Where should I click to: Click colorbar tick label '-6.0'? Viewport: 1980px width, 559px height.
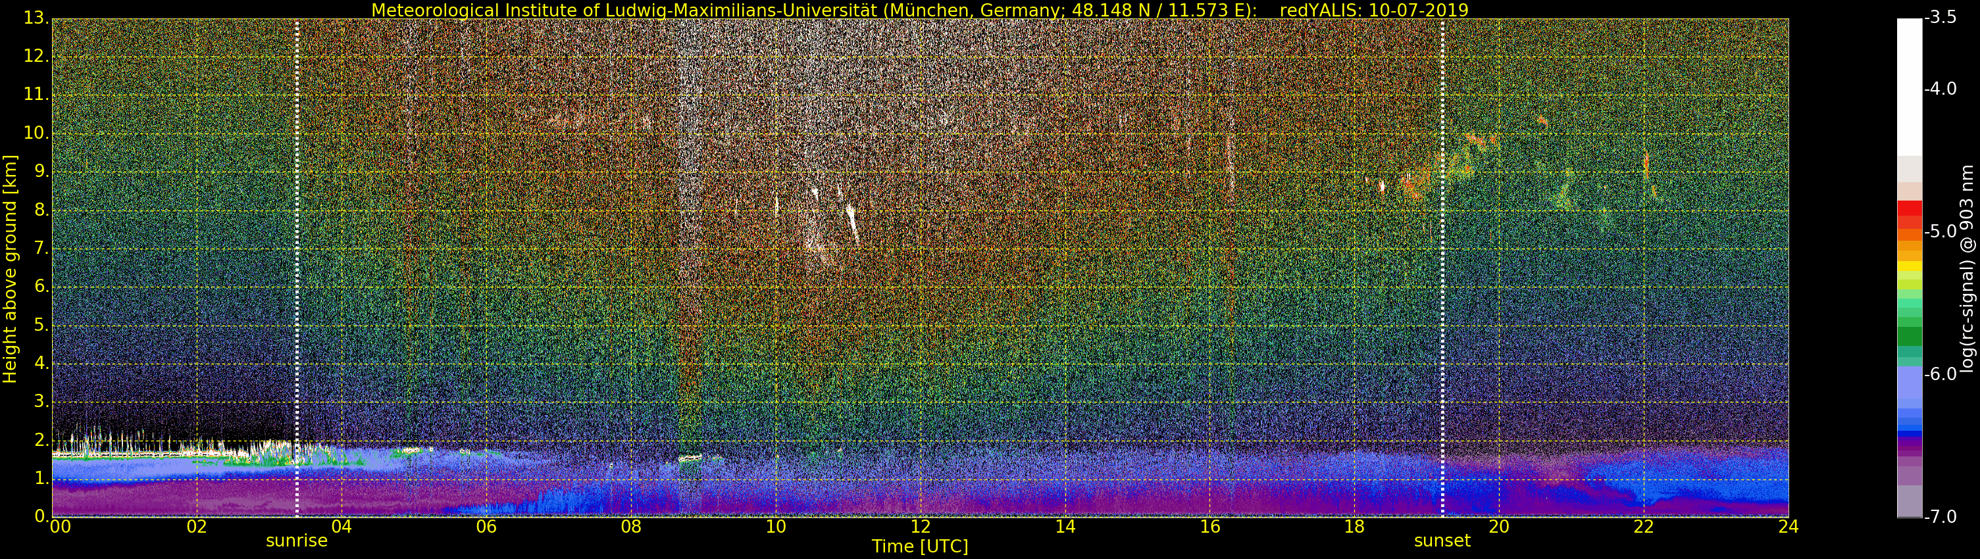click(1940, 374)
